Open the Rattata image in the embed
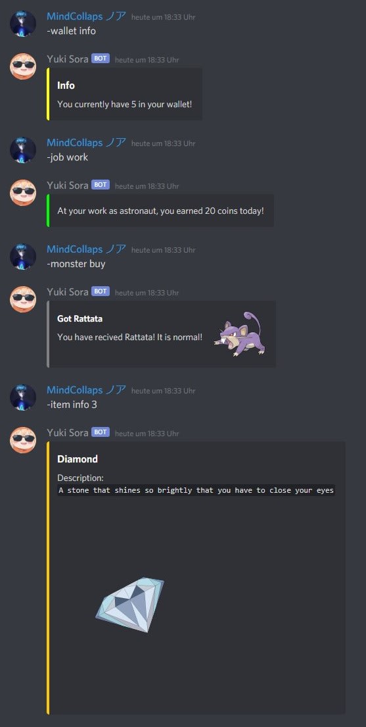Screen dimensions: 366x727 [x=240, y=334]
